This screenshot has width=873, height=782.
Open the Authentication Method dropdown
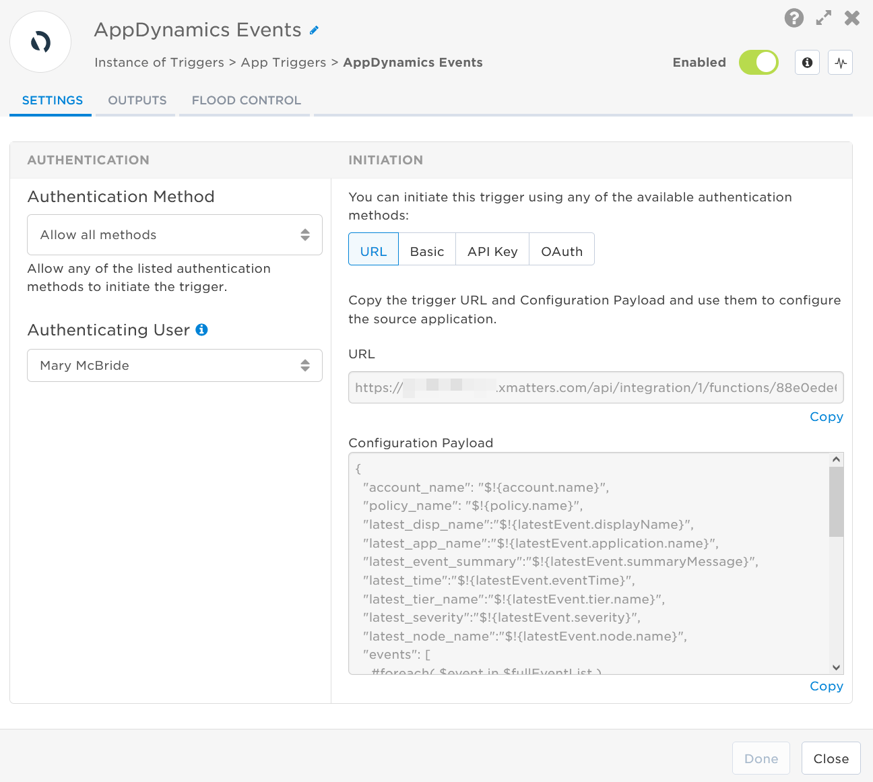pos(174,234)
